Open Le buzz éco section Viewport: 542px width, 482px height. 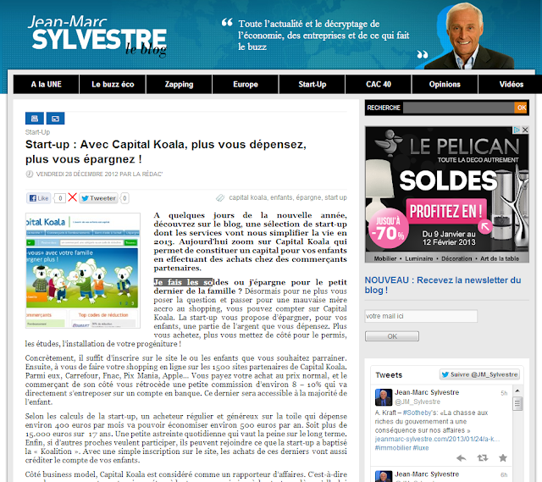click(x=113, y=85)
